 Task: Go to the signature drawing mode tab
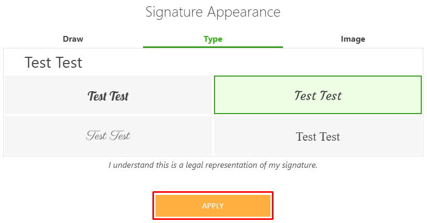pos(73,39)
